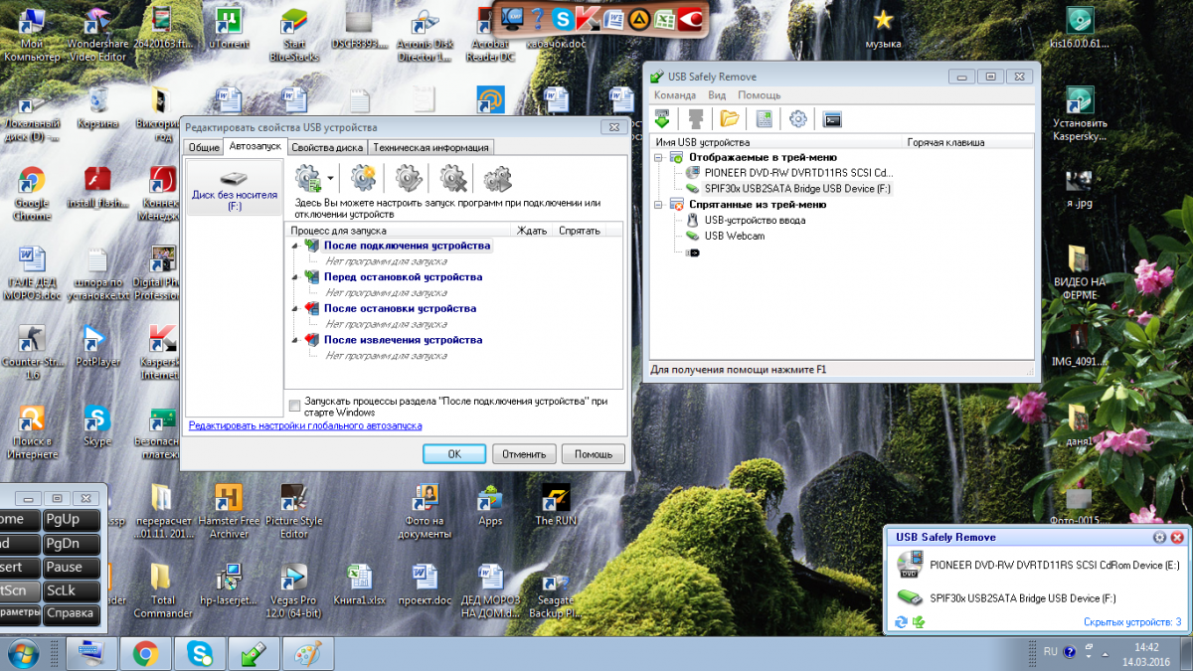This screenshot has height=671, width=1193.
Task: Collapse the 'Отображаемые в трей-меню' tree group
Action: 657,157
